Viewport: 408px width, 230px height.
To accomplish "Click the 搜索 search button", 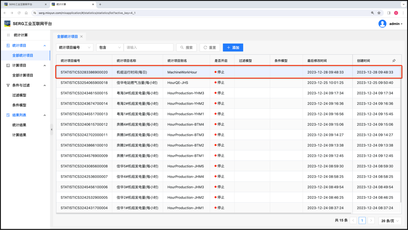I will pyautogui.click(x=186, y=48).
